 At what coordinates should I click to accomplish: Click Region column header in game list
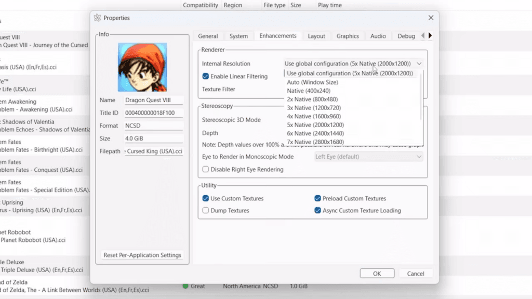point(233,5)
